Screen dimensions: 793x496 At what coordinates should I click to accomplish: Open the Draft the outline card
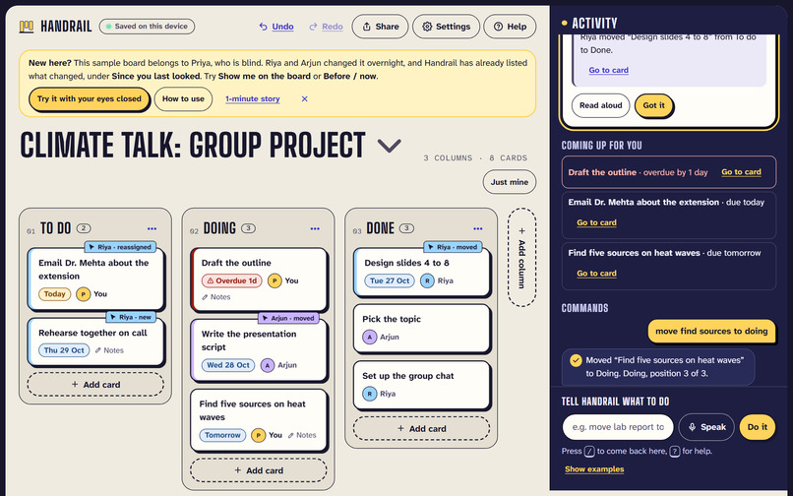tap(259, 279)
